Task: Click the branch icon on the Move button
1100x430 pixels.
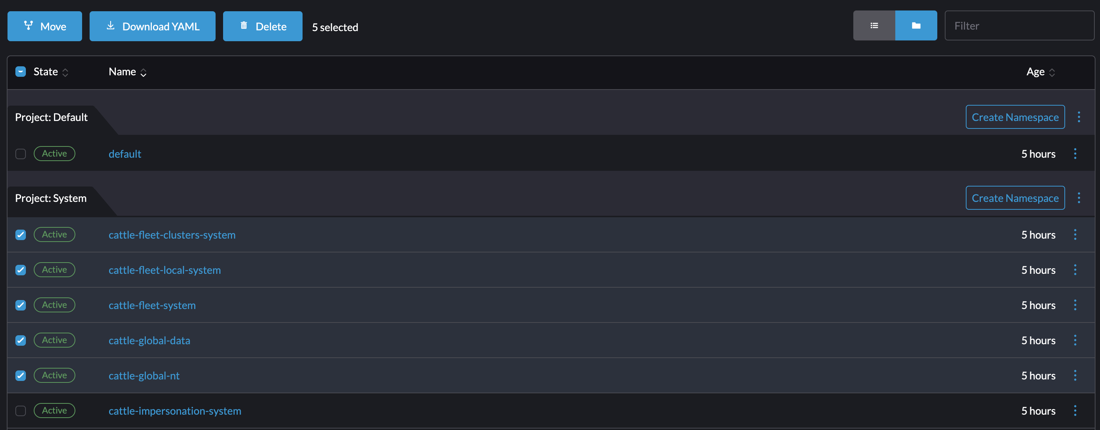Action: 28,26
